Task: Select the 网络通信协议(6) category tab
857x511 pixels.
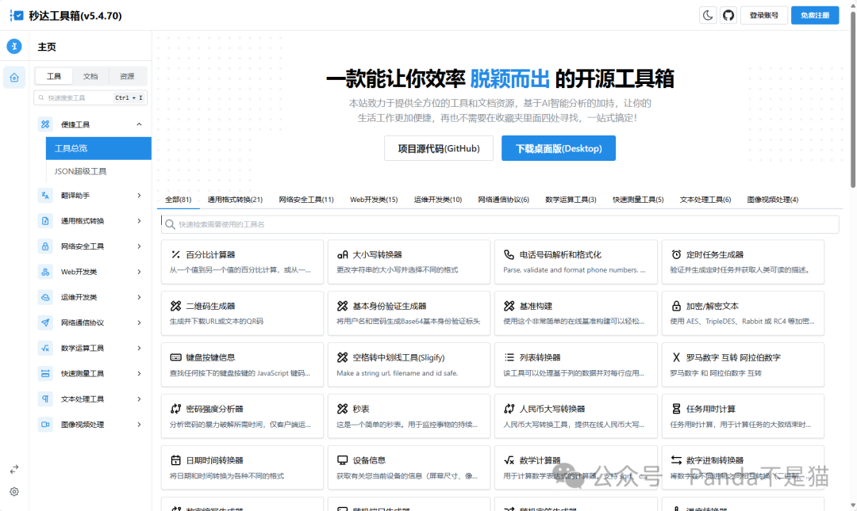Action: 503,200
